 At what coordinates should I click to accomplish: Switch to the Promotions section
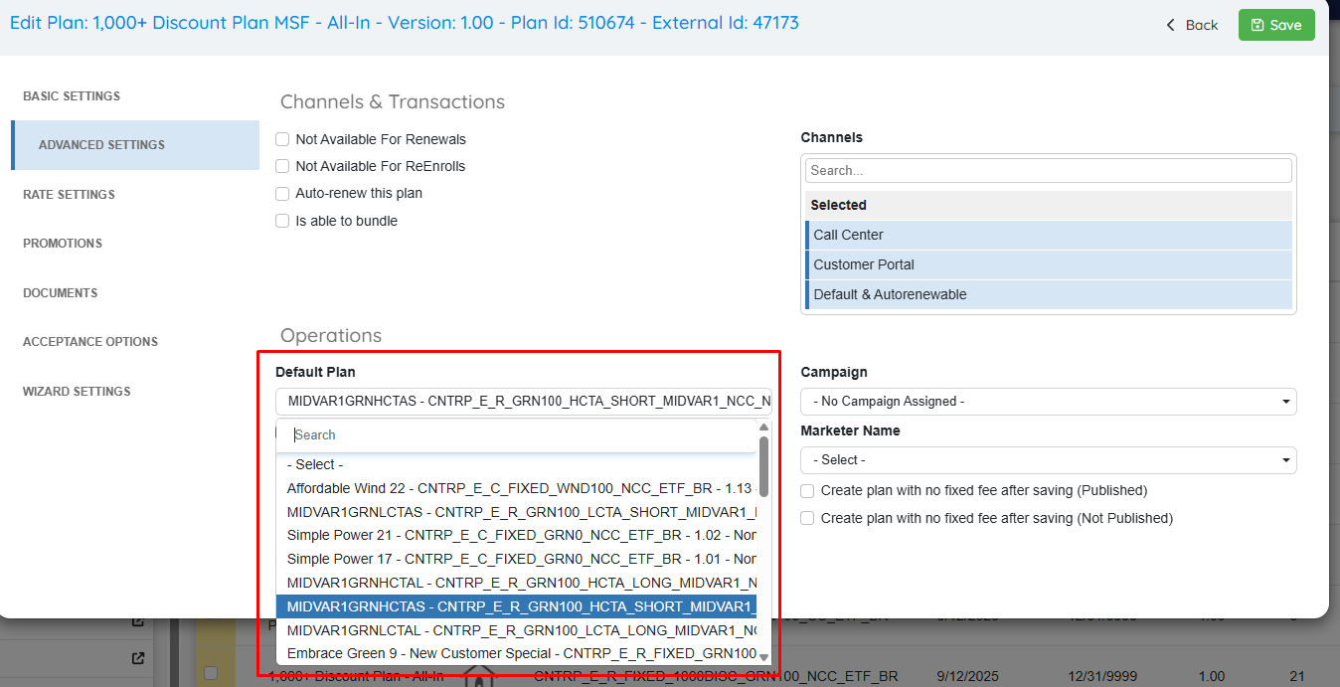63,244
